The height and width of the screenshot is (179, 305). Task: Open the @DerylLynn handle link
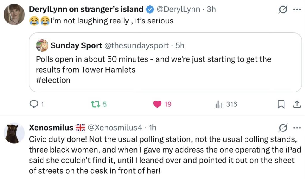coord(178,9)
